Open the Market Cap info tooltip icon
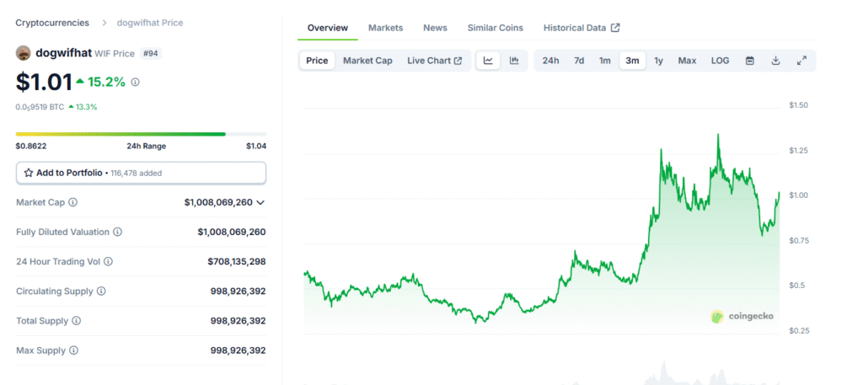 coord(72,202)
